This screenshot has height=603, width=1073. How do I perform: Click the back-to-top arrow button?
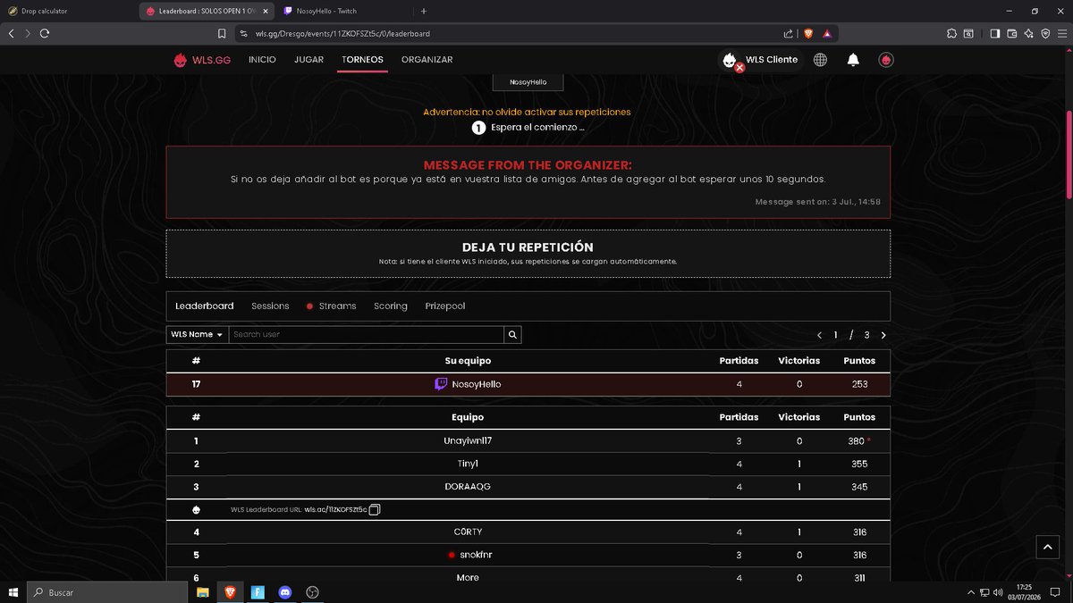tap(1047, 547)
